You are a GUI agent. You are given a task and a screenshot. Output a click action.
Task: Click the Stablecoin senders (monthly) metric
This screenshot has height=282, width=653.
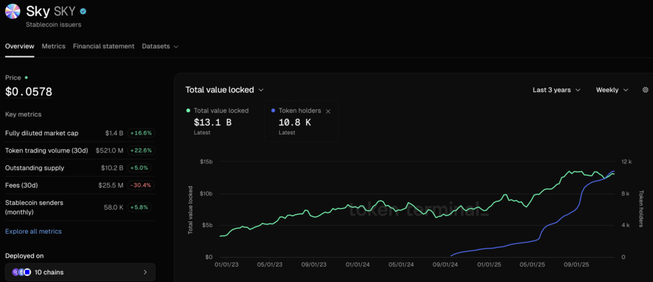34,207
